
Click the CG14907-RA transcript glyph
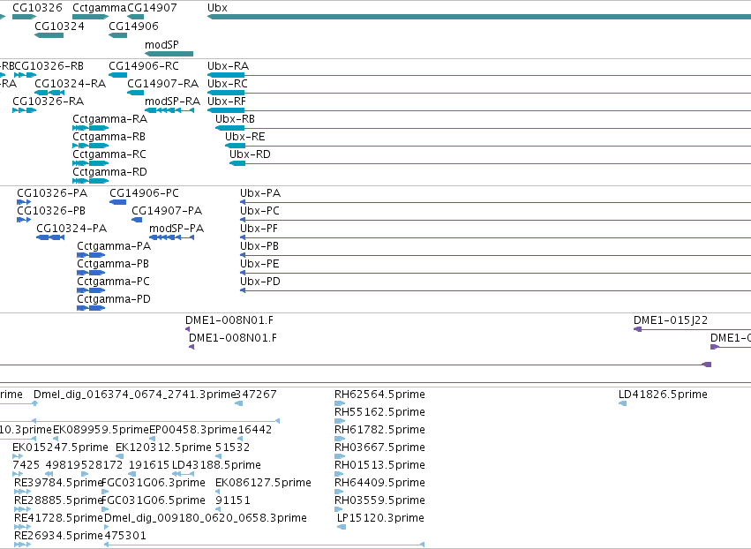[x=136, y=93]
